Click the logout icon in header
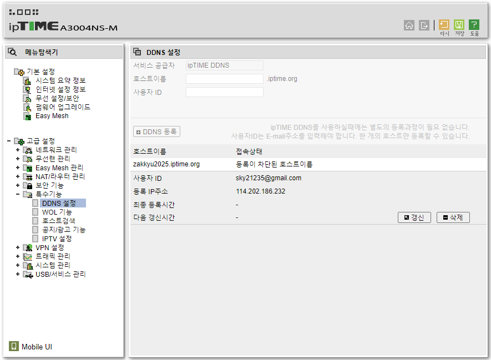Viewport: 491px width, 360px height. (x=424, y=25)
